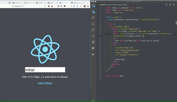Close the Pull Requests browser tab
The width and height of the screenshot is (177, 102).
point(22,3)
